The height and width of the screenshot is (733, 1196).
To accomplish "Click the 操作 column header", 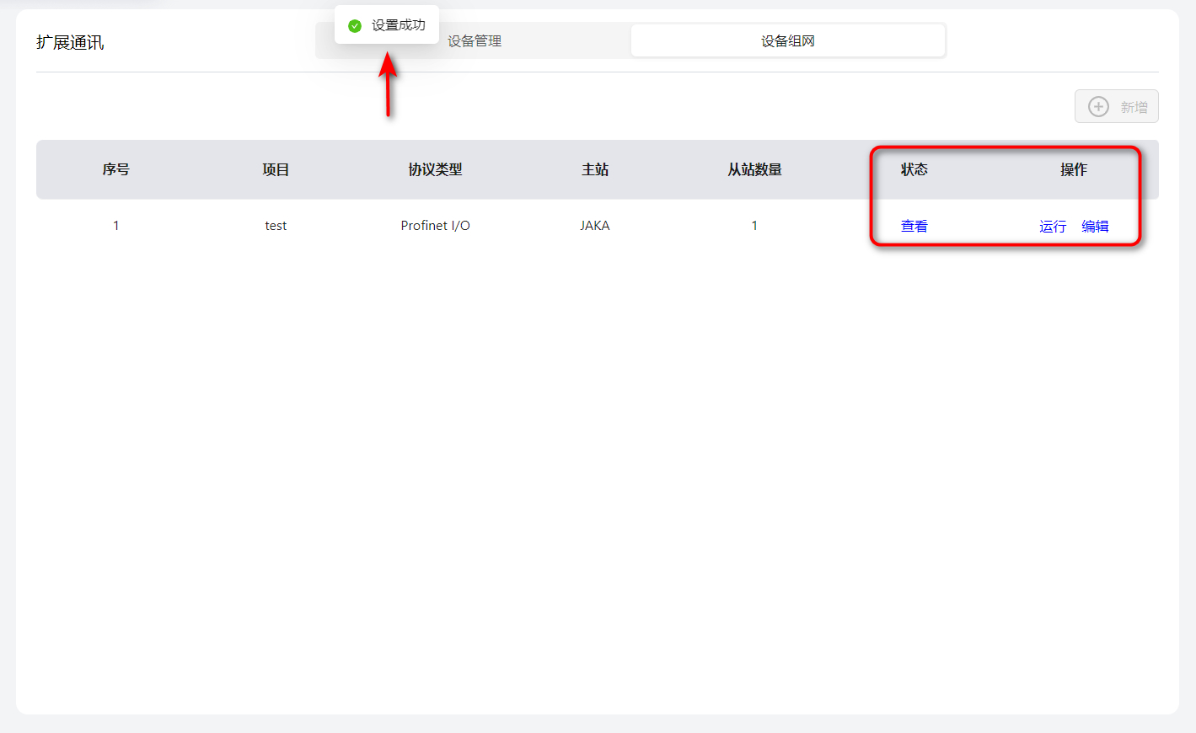I will (x=1073, y=169).
